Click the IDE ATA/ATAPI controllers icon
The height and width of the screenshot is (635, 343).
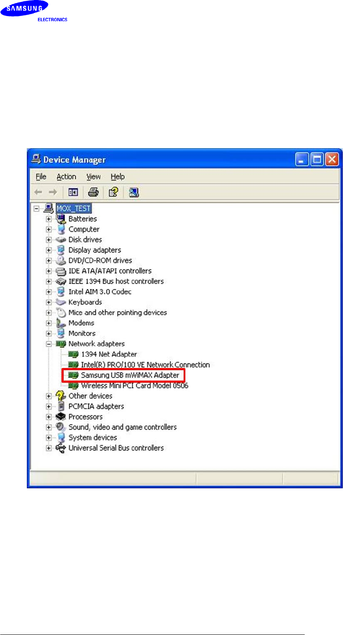point(61,271)
